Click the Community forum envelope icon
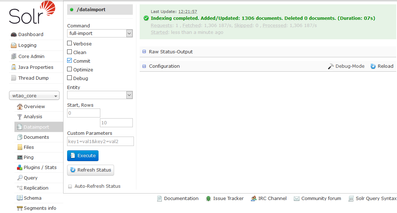This screenshot has width=397, height=213. pyautogui.click(x=296, y=199)
